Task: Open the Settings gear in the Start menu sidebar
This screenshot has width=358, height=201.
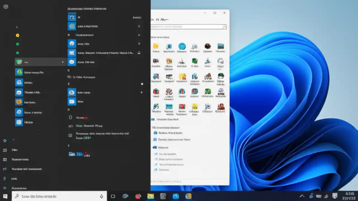Action: click(5, 141)
